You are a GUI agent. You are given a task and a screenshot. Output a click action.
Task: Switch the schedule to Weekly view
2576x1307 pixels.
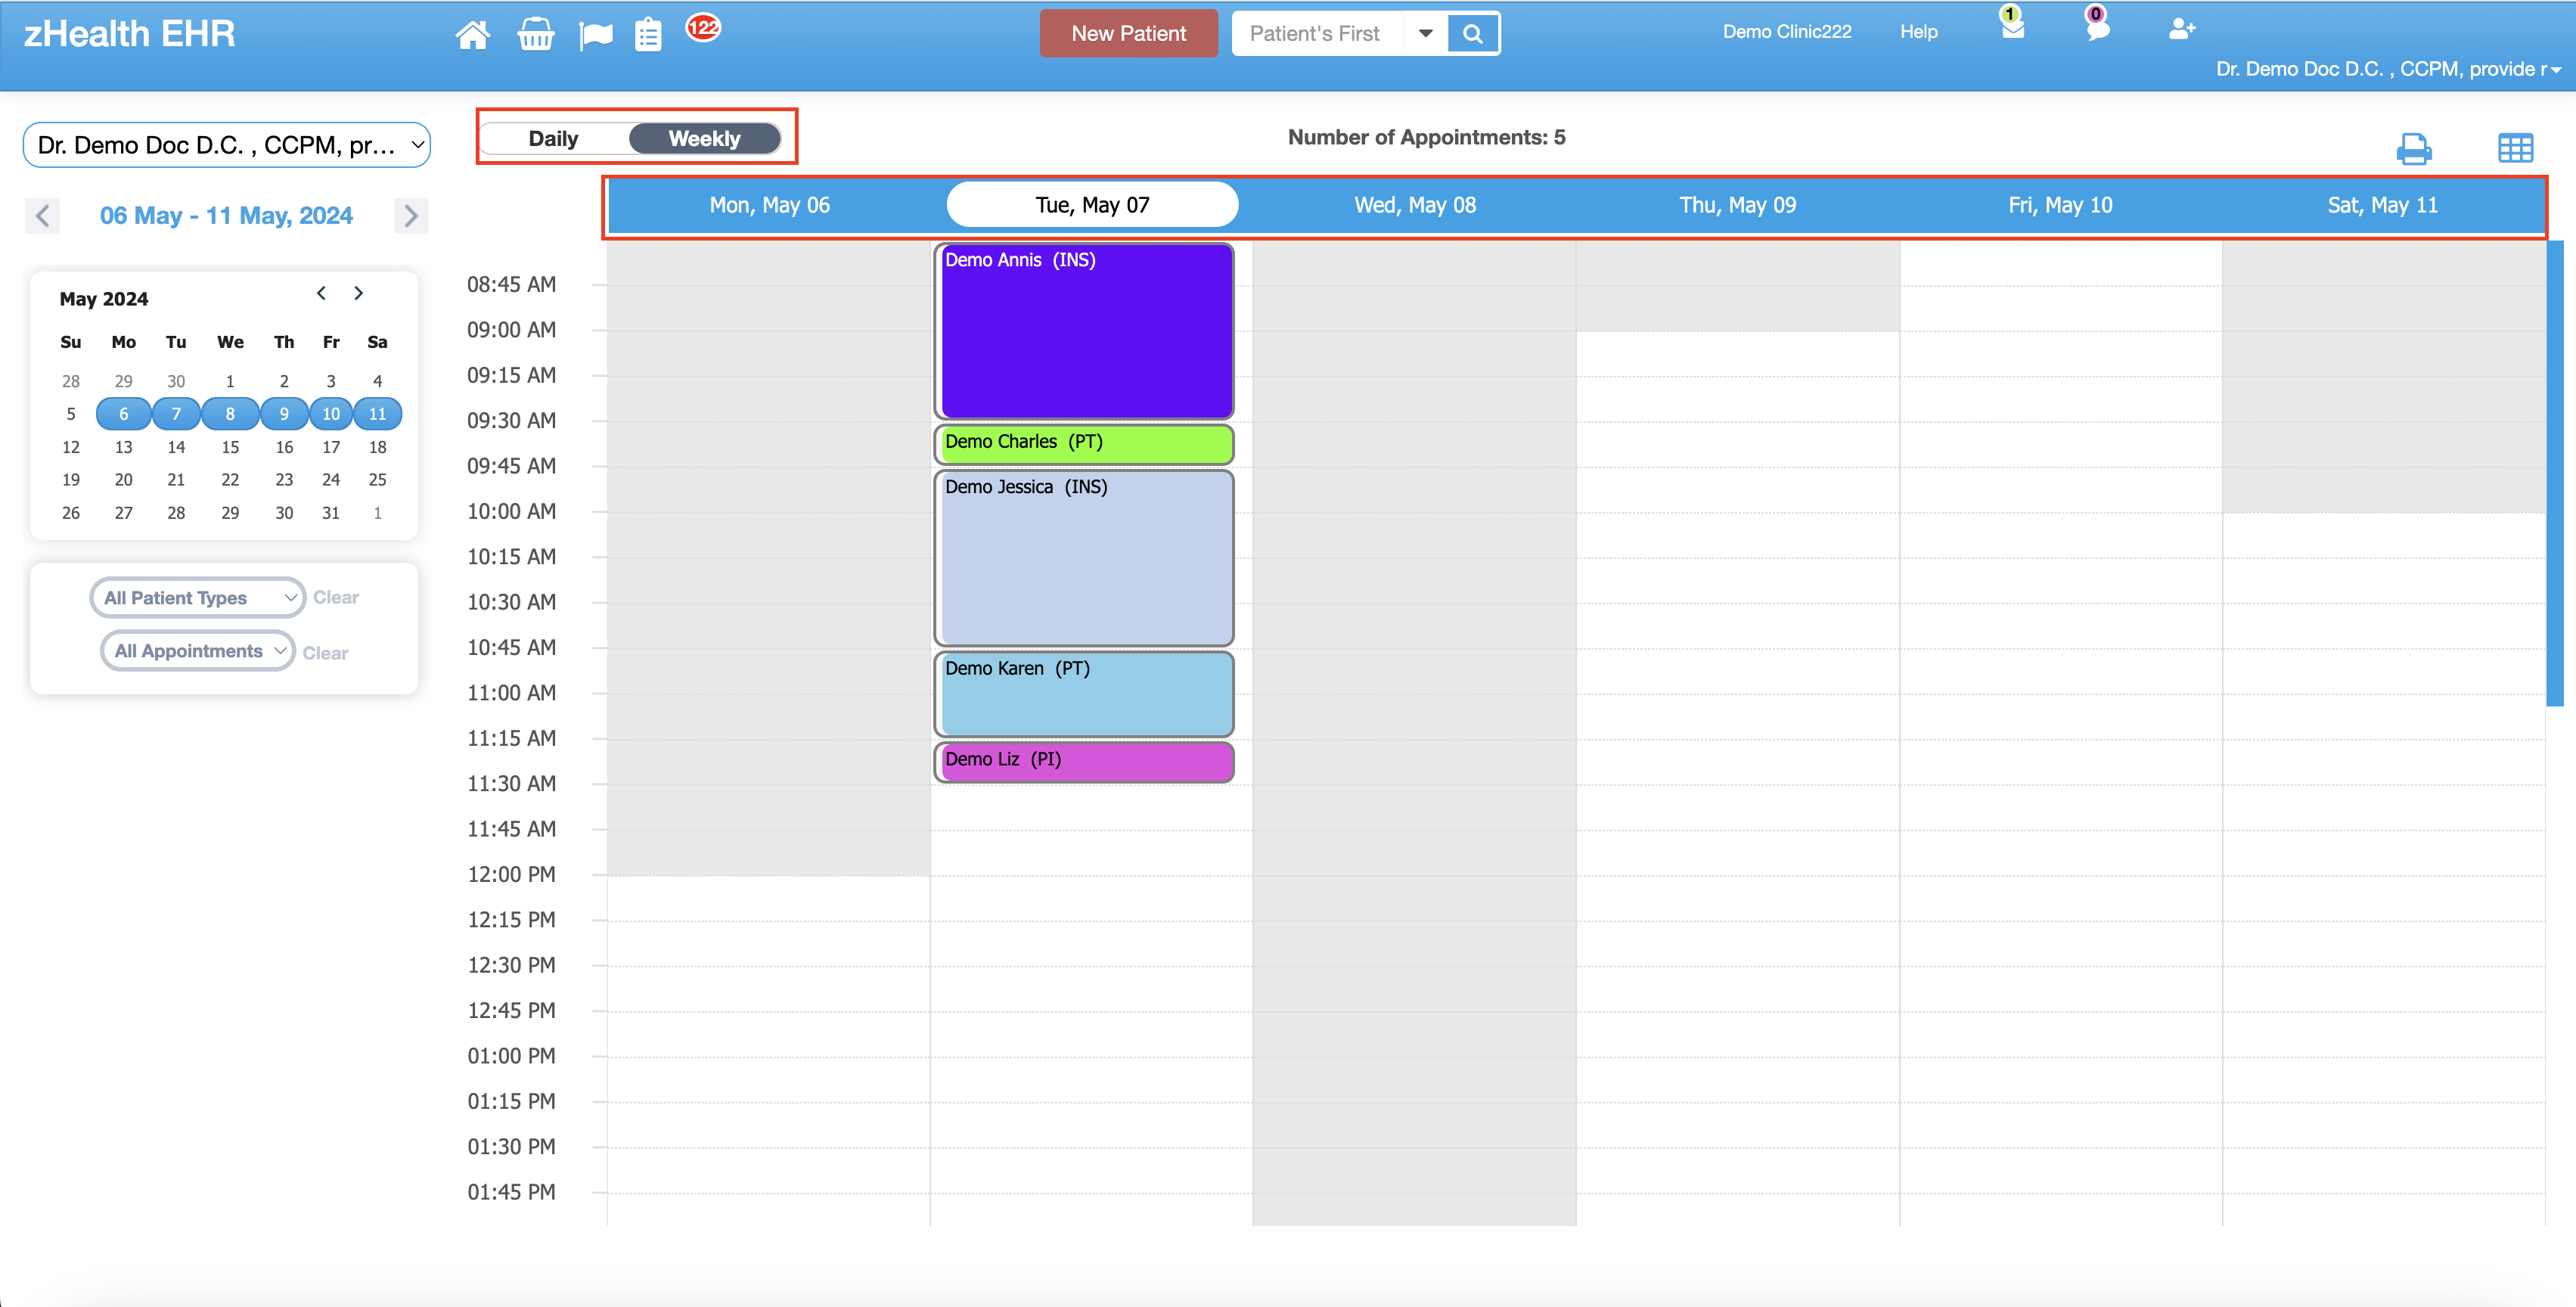[x=704, y=138]
